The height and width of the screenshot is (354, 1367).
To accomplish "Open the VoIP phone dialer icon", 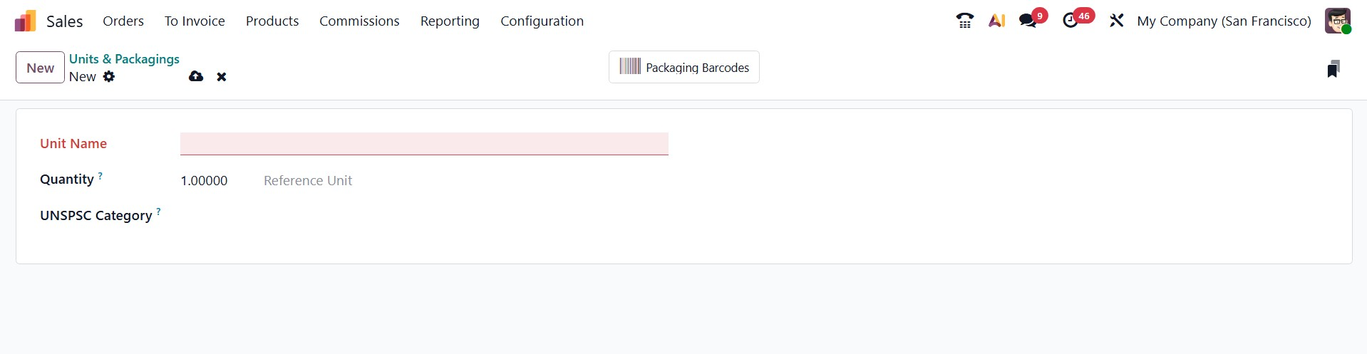I will [964, 21].
